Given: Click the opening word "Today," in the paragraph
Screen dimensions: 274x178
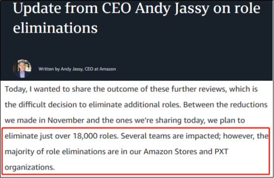Looking at the screenshot, I should (16, 89).
